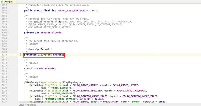Click the protected keyword on line 3710

30,55
